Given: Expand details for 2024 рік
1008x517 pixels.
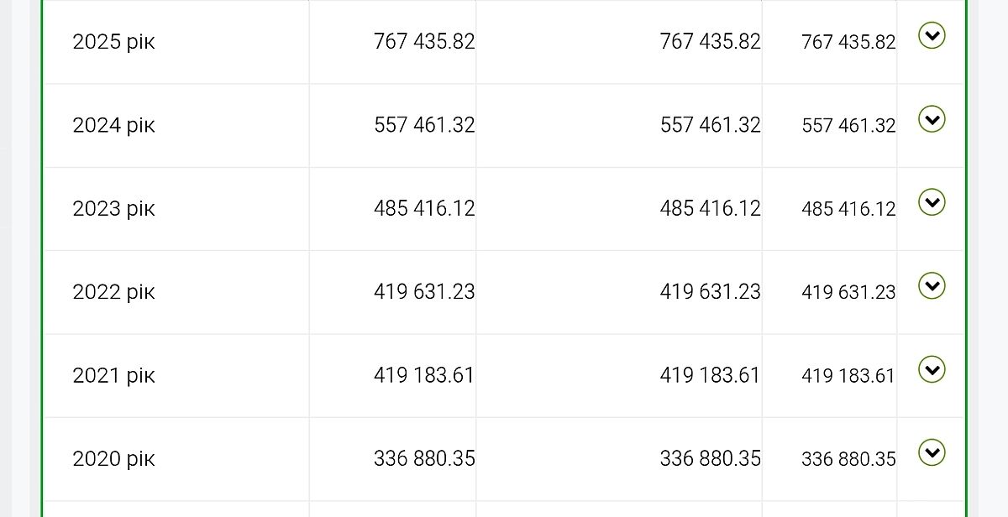Looking at the screenshot, I should (932, 119).
